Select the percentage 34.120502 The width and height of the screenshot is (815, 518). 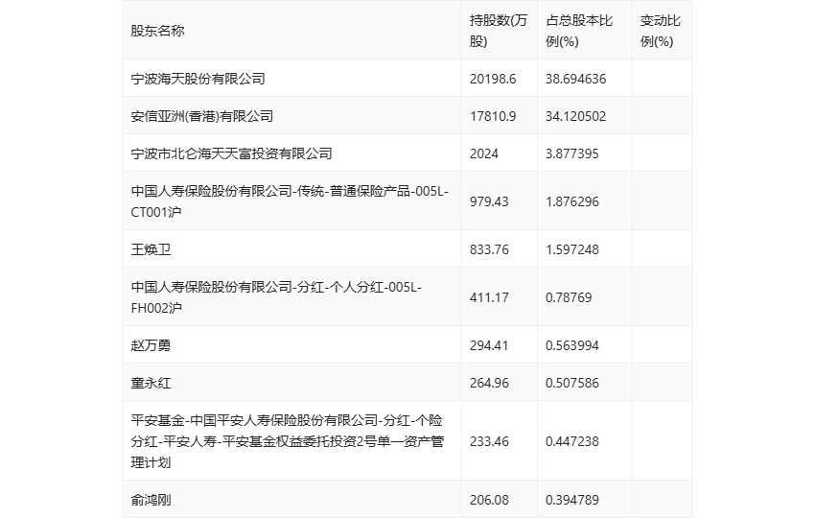(576, 116)
